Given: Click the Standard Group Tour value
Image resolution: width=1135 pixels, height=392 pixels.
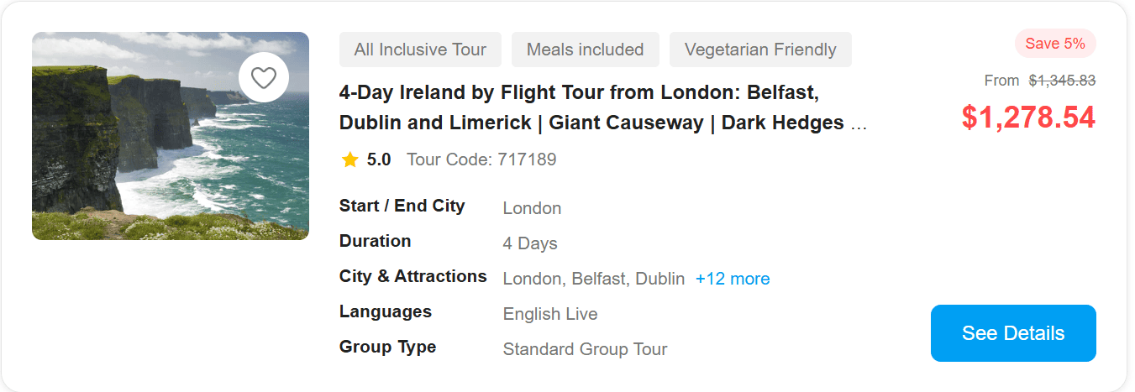Looking at the screenshot, I should pos(585,349).
